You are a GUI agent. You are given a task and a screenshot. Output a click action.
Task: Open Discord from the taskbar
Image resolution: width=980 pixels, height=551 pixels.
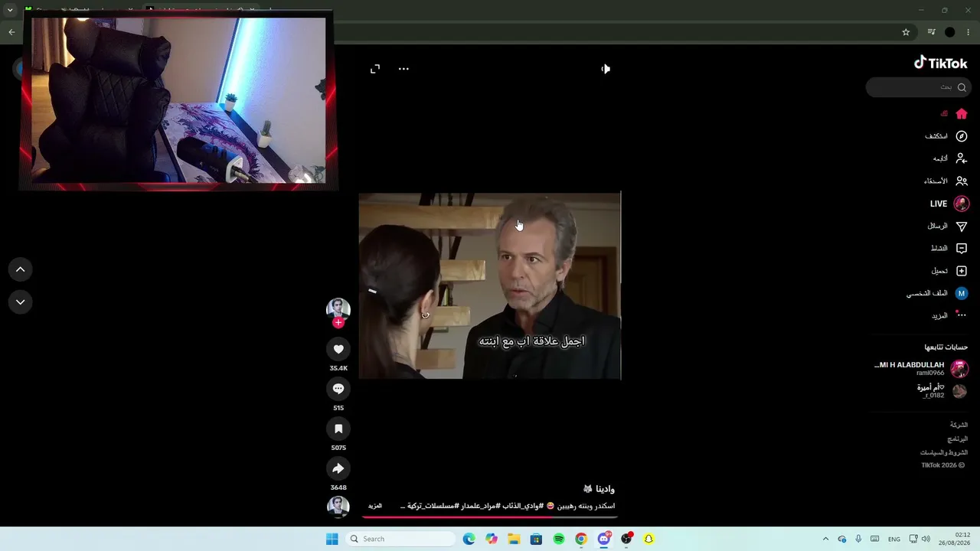click(604, 539)
